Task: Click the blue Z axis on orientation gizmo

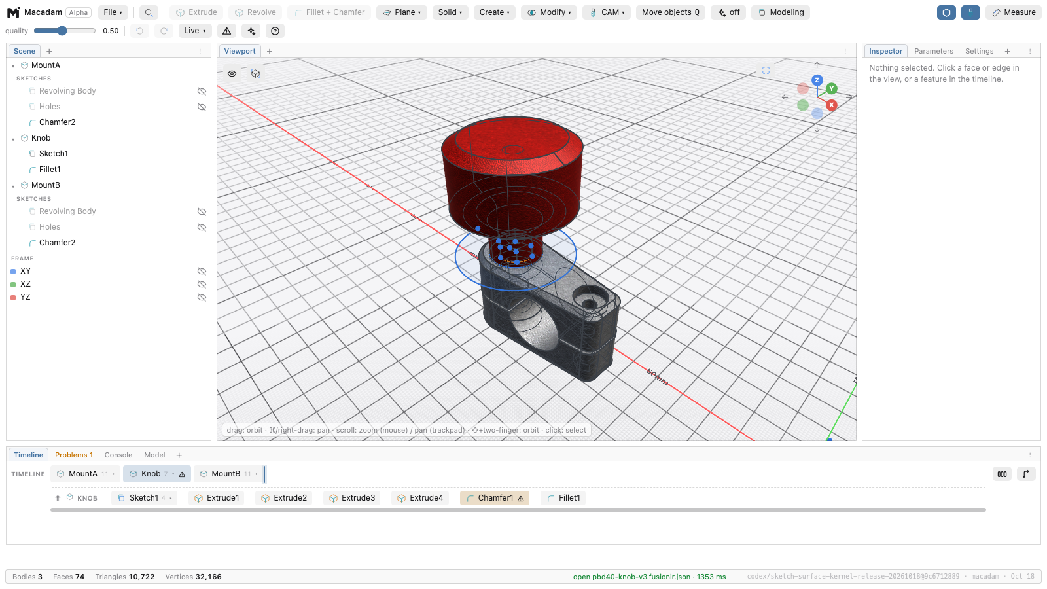Action: click(817, 80)
